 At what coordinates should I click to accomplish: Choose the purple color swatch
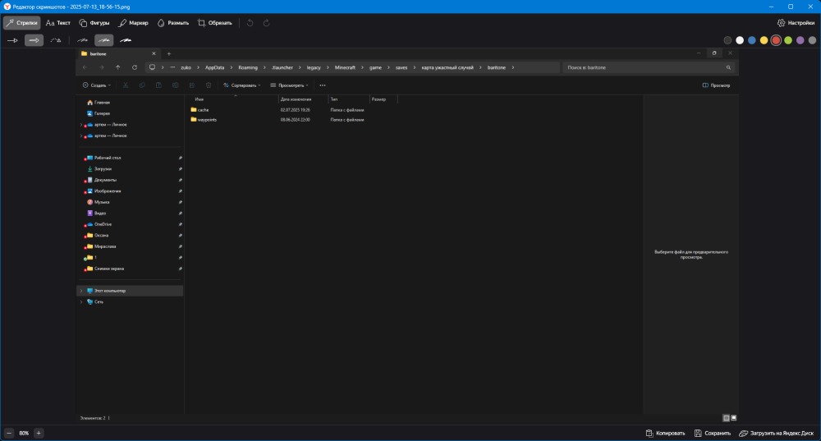[800, 40]
